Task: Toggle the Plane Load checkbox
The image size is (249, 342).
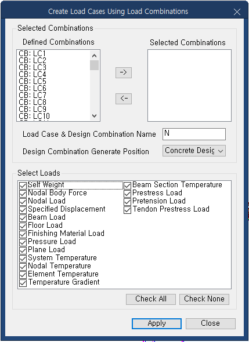Action: coord(23,250)
